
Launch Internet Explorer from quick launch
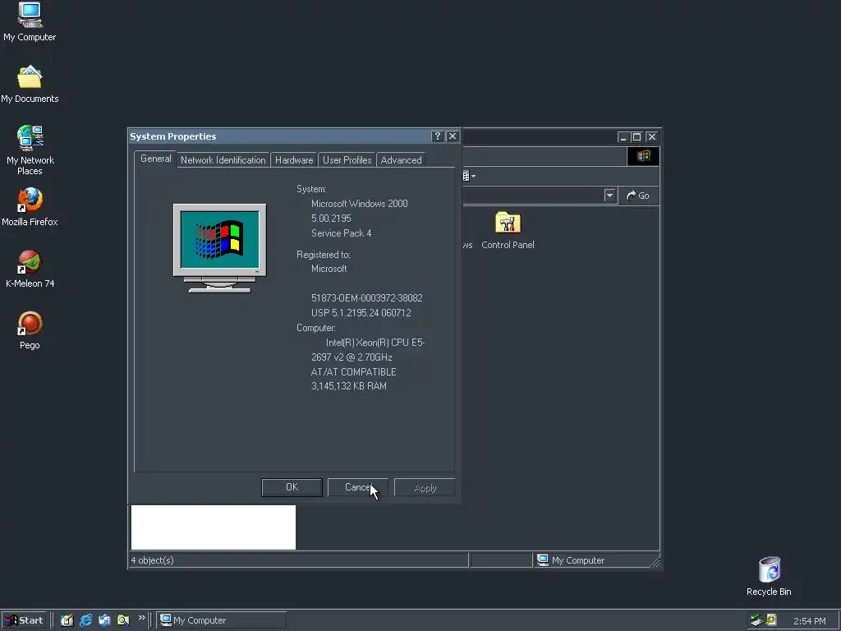pos(85,620)
